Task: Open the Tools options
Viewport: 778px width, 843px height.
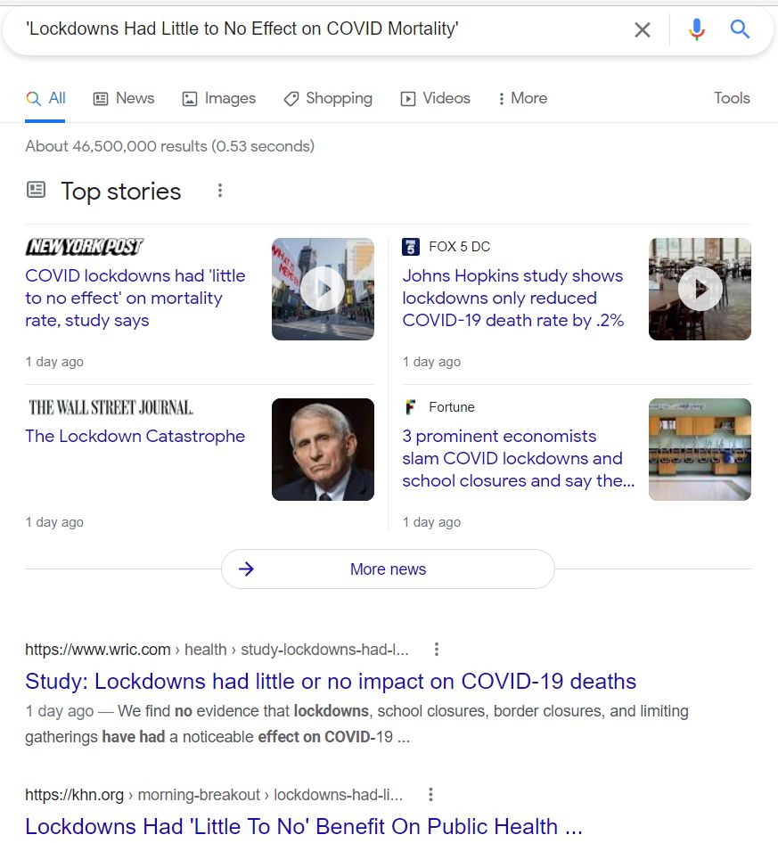Action: coord(732,99)
